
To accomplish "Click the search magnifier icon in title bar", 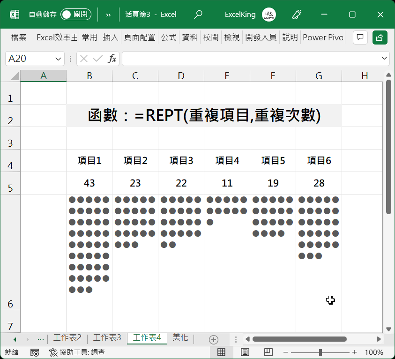I will 198,15.
